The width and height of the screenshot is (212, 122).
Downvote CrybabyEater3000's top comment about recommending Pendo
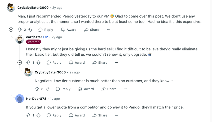coord(30,30)
